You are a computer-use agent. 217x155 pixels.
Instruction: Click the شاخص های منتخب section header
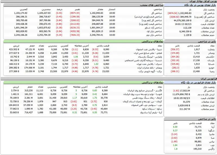pos(151,5)
